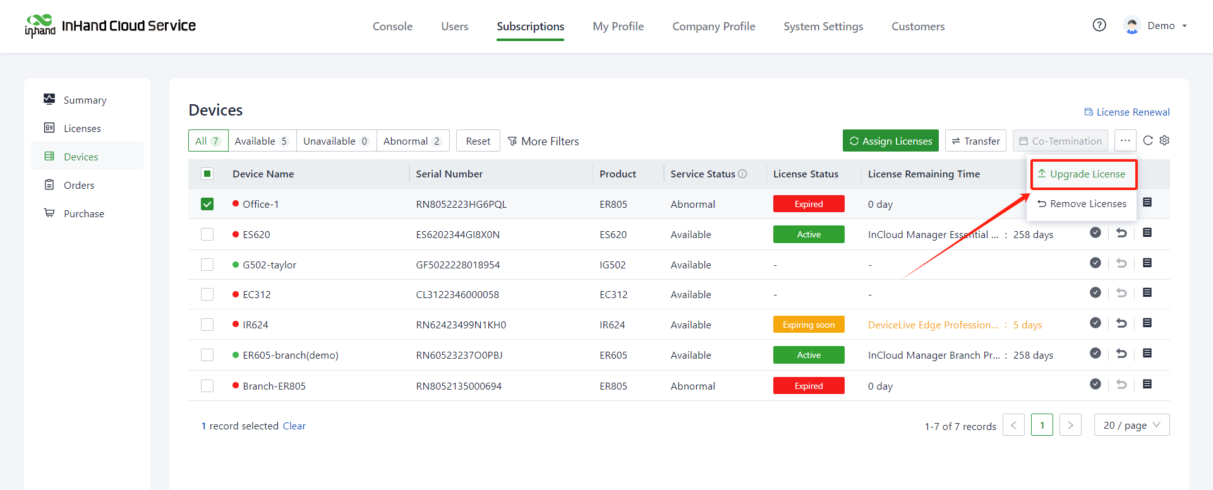The width and height of the screenshot is (1213, 490).
Task: Switch to the Abnormal filter tab
Action: [x=412, y=141]
